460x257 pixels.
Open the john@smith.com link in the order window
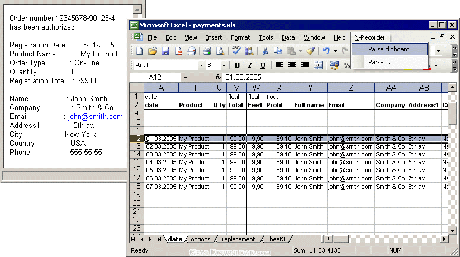point(96,116)
